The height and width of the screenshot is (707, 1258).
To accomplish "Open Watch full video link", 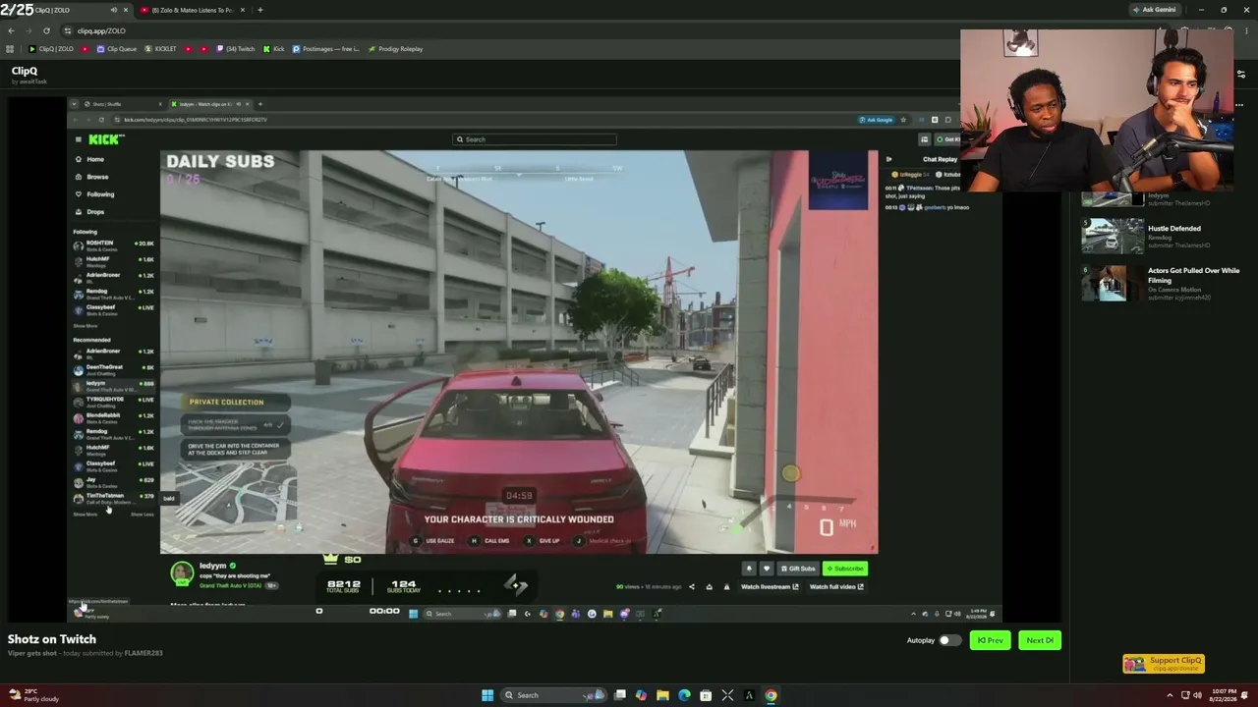I will tap(836, 587).
